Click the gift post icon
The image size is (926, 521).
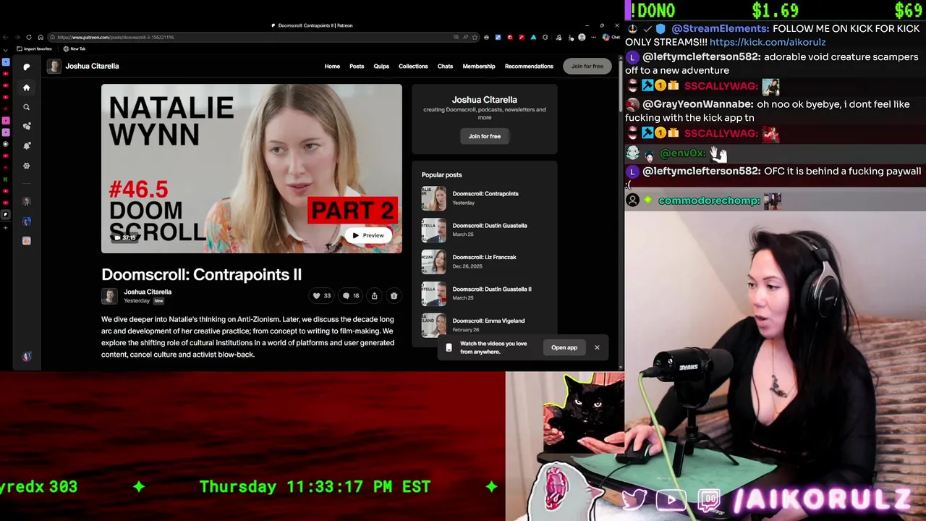tap(394, 295)
